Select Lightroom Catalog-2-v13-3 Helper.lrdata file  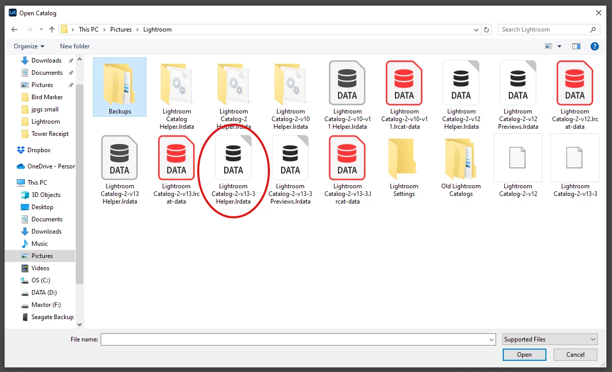(233, 171)
